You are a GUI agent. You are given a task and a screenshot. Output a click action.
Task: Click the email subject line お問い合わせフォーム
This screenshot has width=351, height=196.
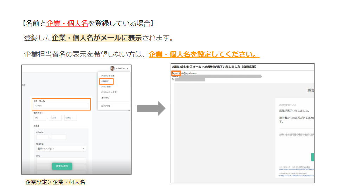(x=214, y=67)
